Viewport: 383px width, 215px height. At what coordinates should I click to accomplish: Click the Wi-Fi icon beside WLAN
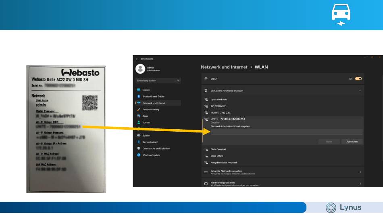206,79
